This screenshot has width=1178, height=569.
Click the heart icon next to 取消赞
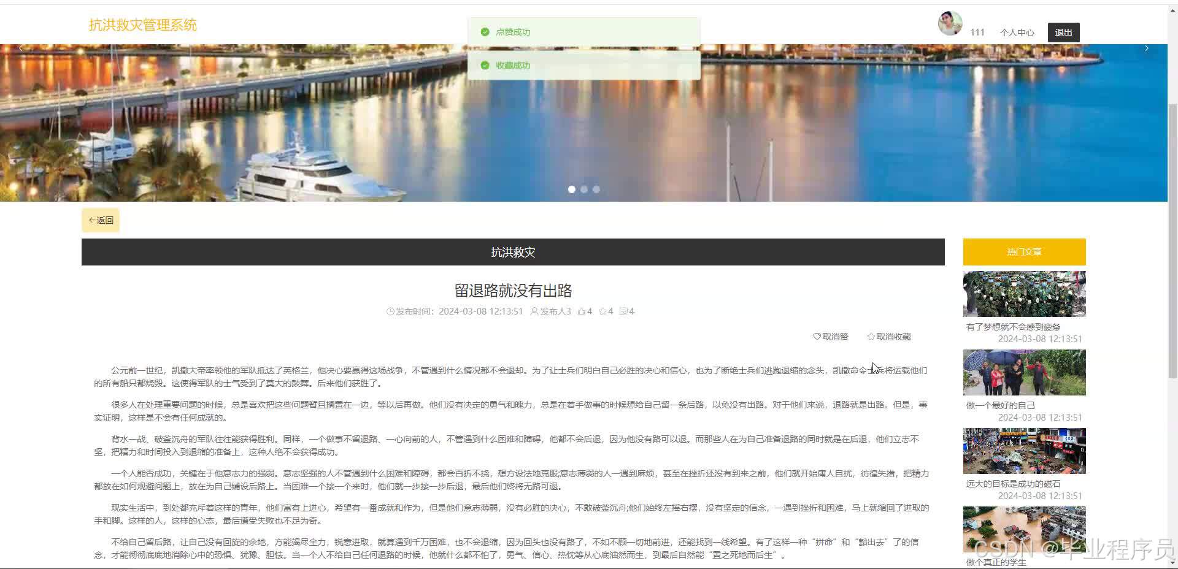click(x=816, y=336)
